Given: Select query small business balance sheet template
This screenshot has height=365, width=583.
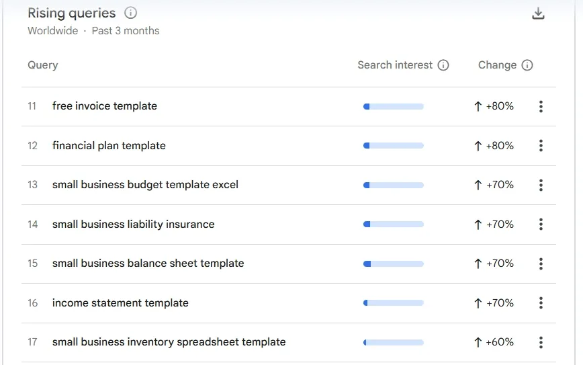Looking at the screenshot, I should click(148, 263).
